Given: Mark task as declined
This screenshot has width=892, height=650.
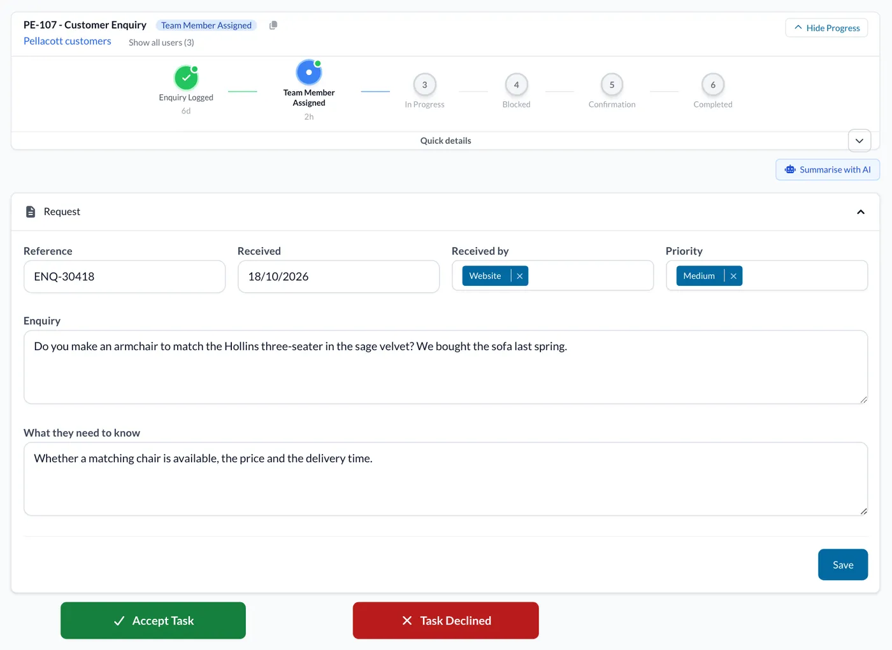Looking at the screenshot, I should click(446, 621).
